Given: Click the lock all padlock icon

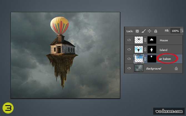Looking at the screenshot, I should (x=155, y=31).
